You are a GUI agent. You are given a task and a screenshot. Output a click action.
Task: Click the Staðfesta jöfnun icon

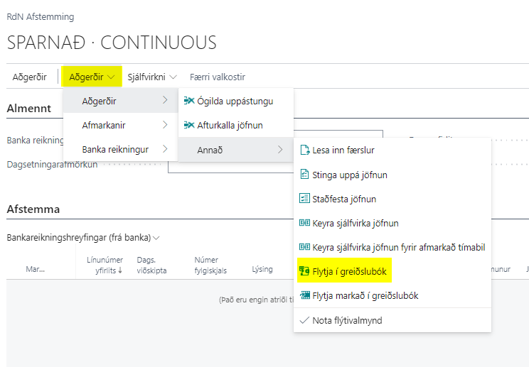(x=305, y=199)
